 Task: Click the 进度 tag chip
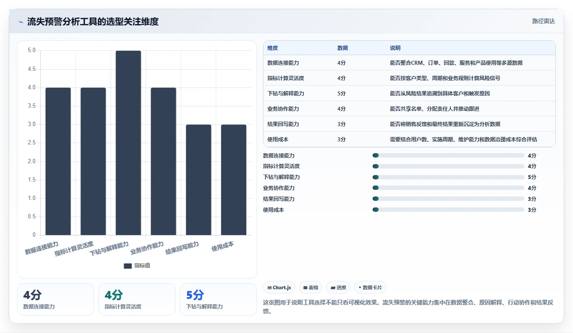click(338, 287)
